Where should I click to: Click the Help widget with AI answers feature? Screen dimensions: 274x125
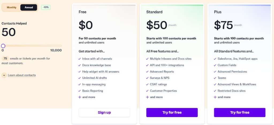(101, 72)
